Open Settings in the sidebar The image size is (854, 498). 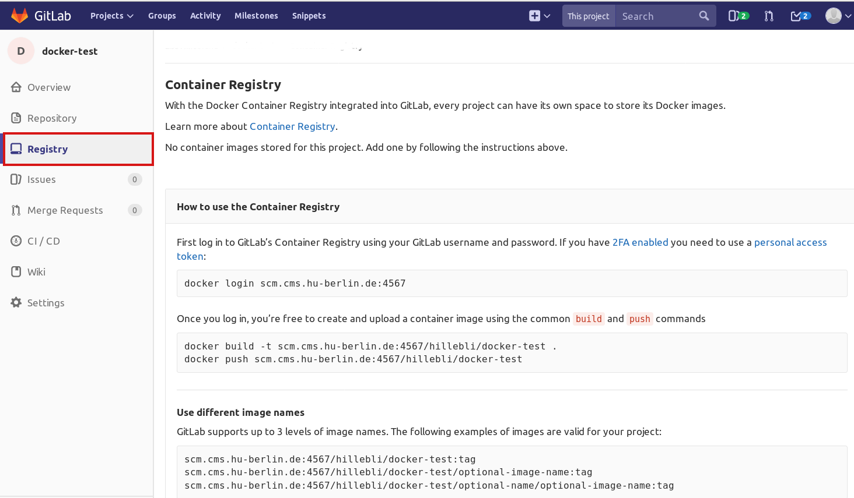tap(45, 303)
